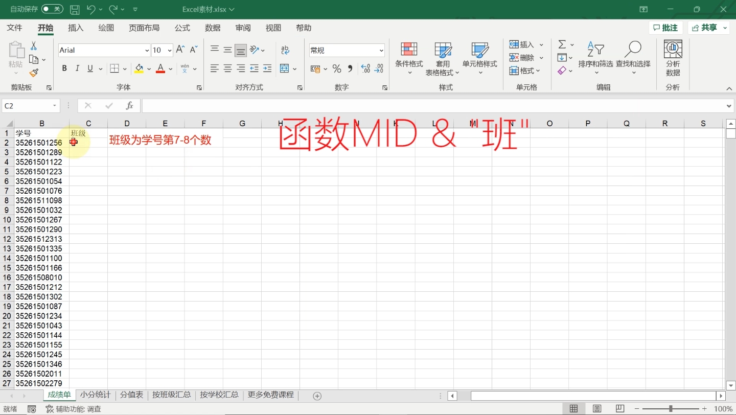Screen dimensions: 736x415
Task: Click Decrease Decimal icon
Action: (x=379, y=68)
